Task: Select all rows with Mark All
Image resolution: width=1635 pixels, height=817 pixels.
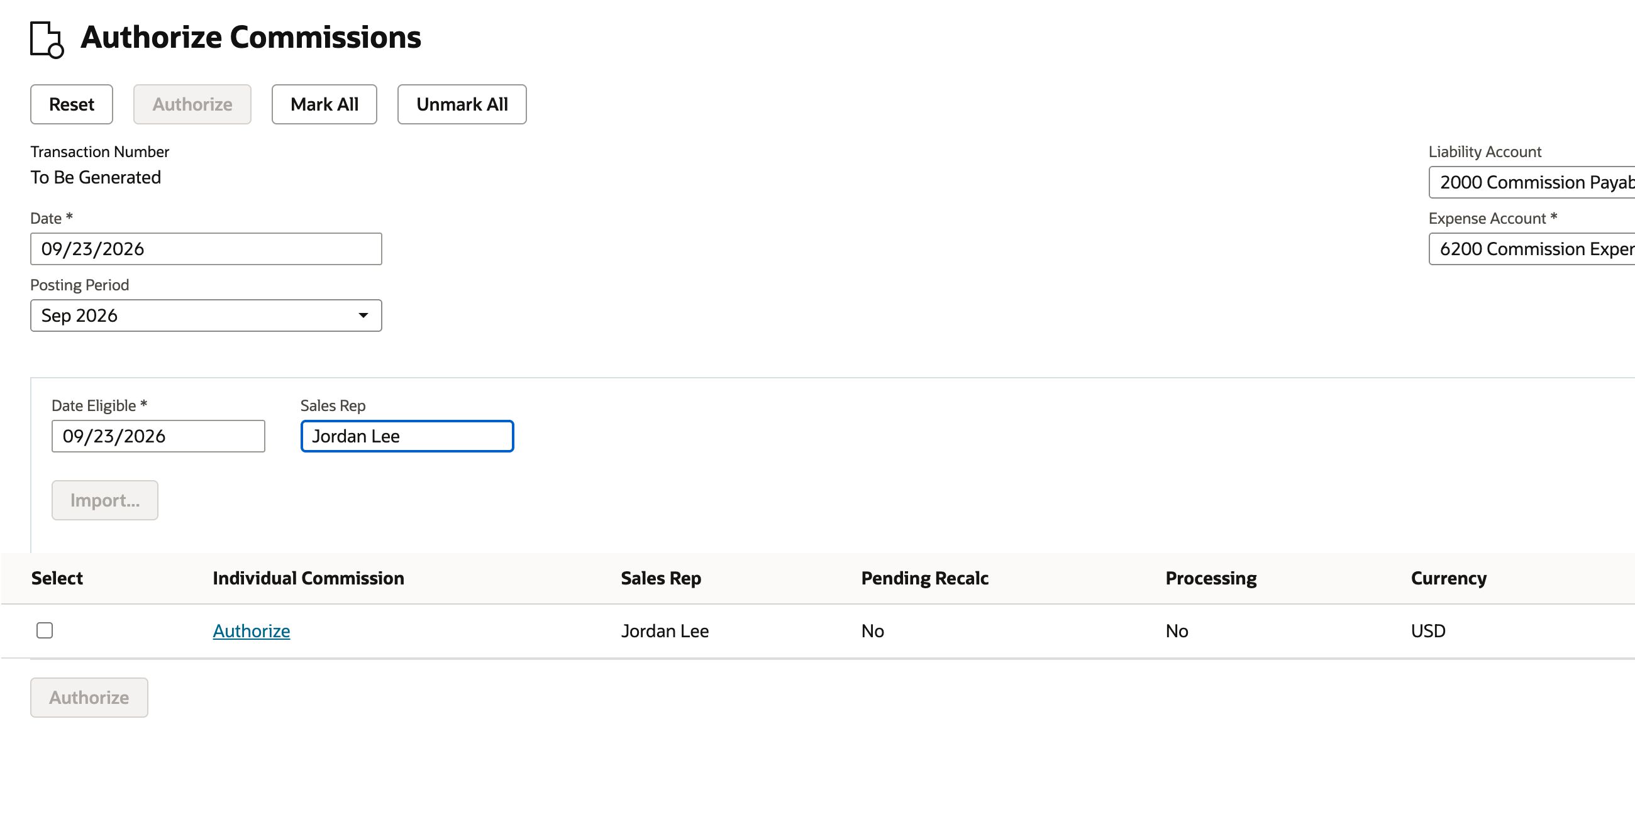Action: tap(324, 104)
